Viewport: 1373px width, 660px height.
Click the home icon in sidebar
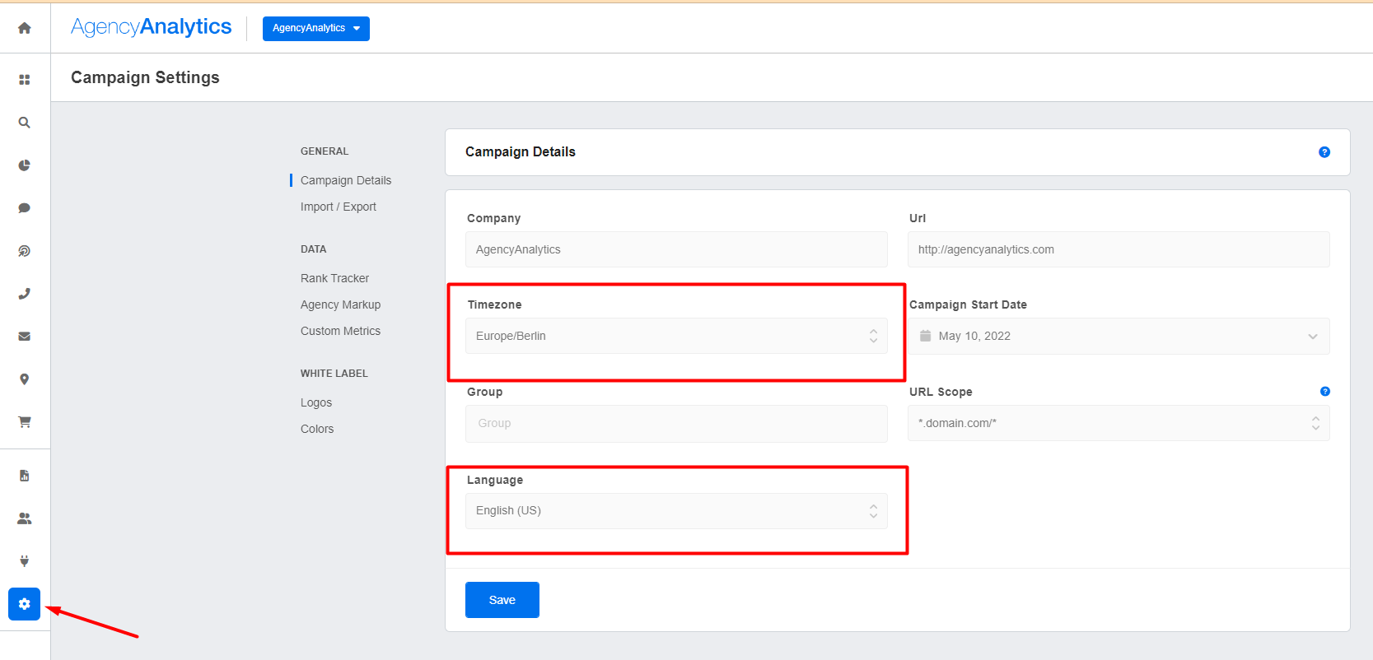click(x=25, y=28)
